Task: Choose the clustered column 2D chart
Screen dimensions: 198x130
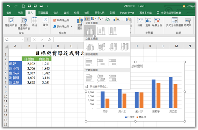Action: [x=90, y=31]
